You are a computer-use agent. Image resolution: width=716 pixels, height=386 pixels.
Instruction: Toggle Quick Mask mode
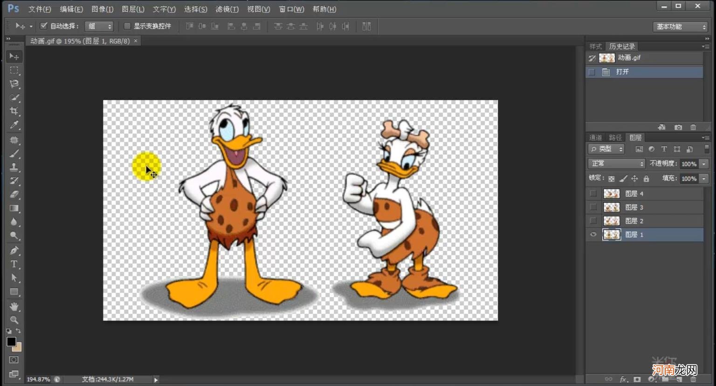pyautogui.click(x=14, y=360)
